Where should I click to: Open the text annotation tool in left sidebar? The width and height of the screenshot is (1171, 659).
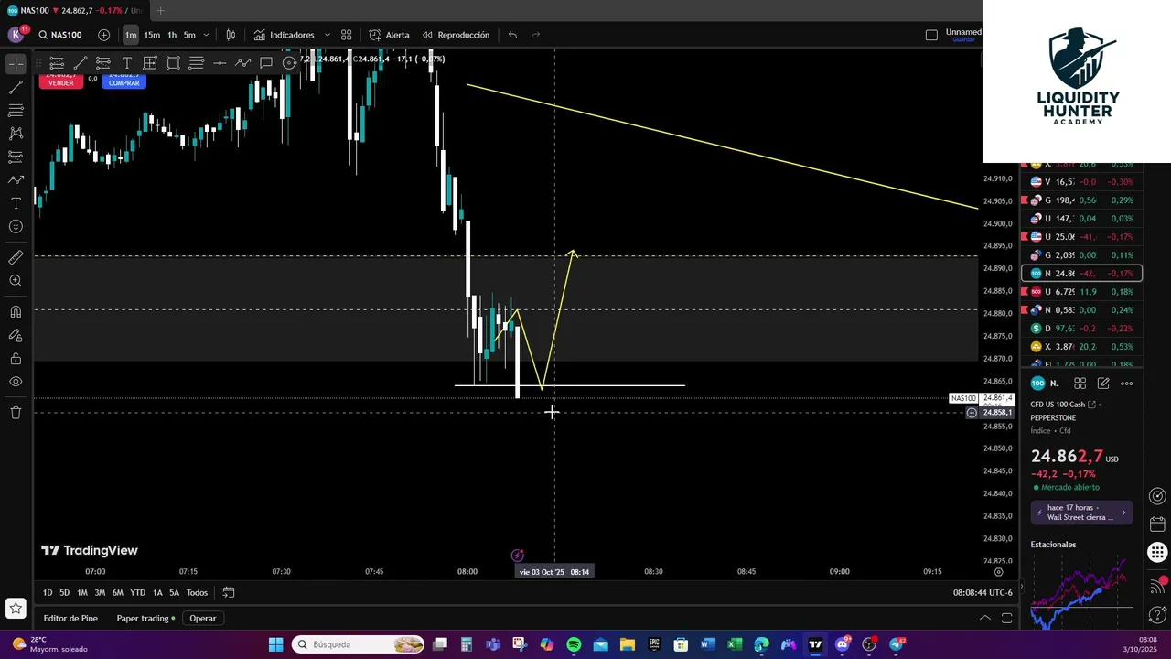16,203
